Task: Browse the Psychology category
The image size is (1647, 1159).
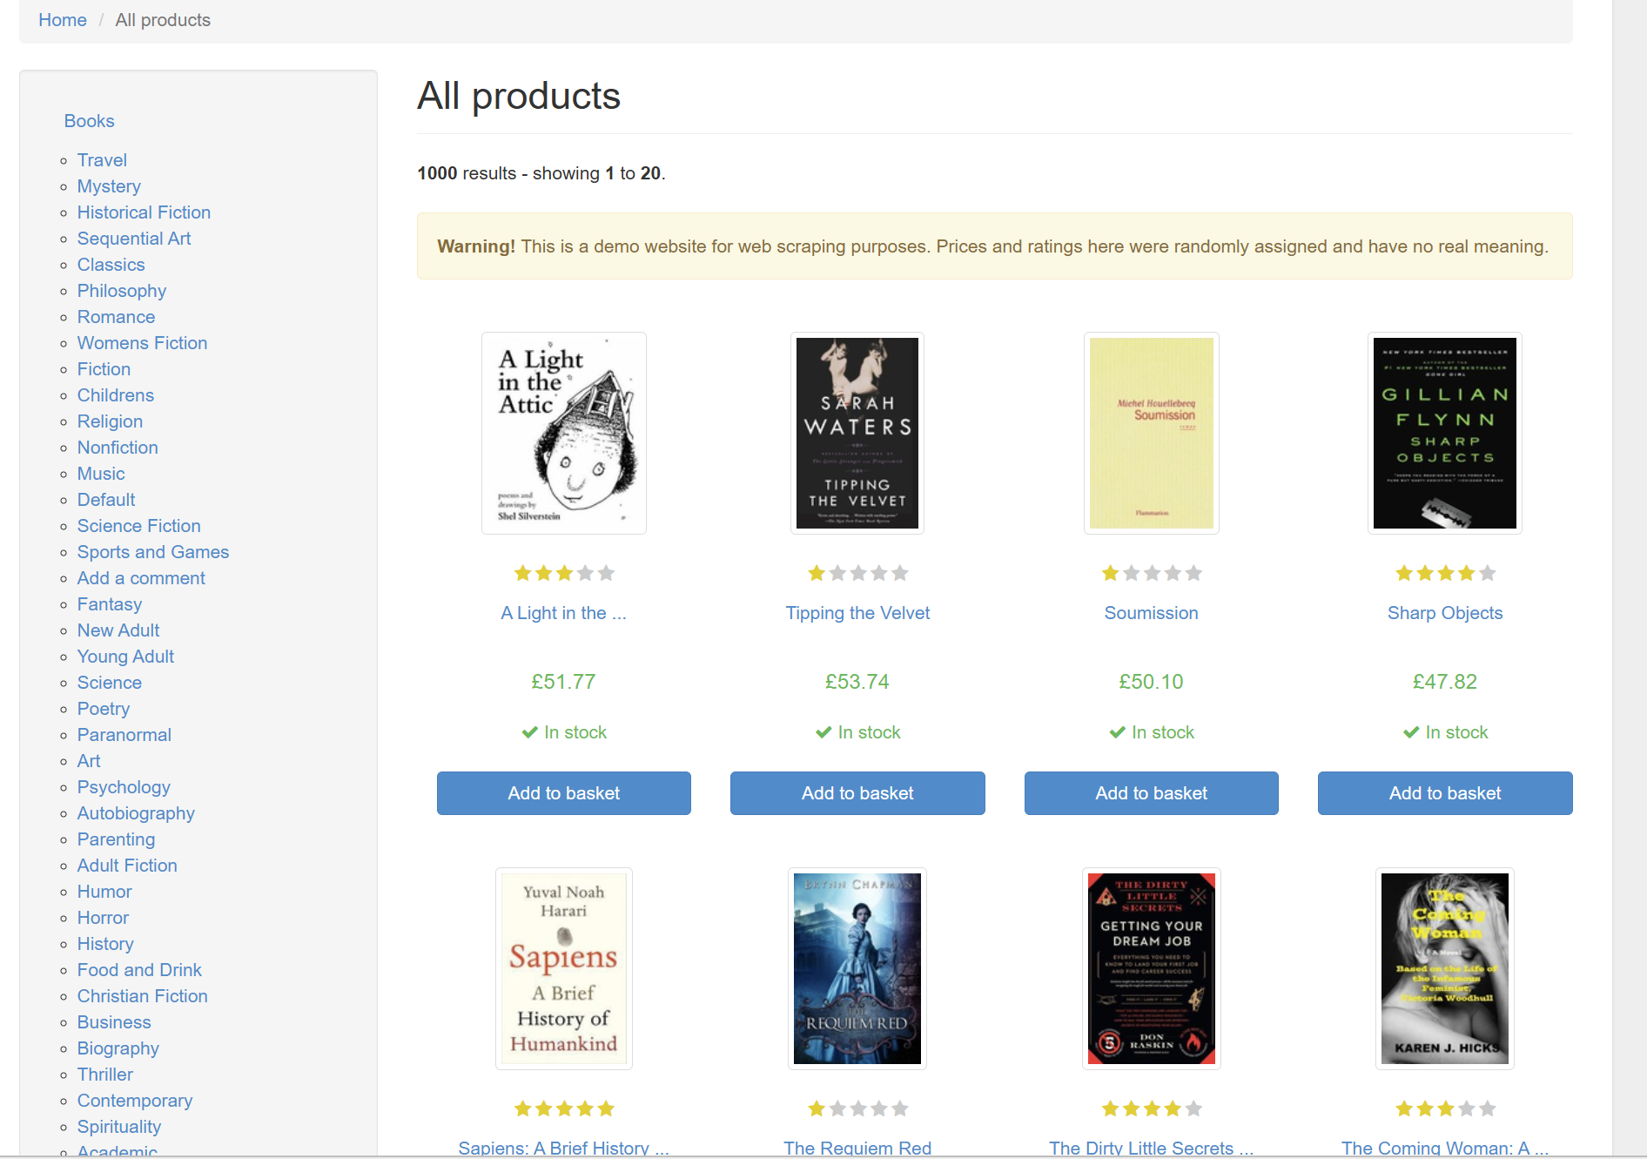Action: pos(124,787)
